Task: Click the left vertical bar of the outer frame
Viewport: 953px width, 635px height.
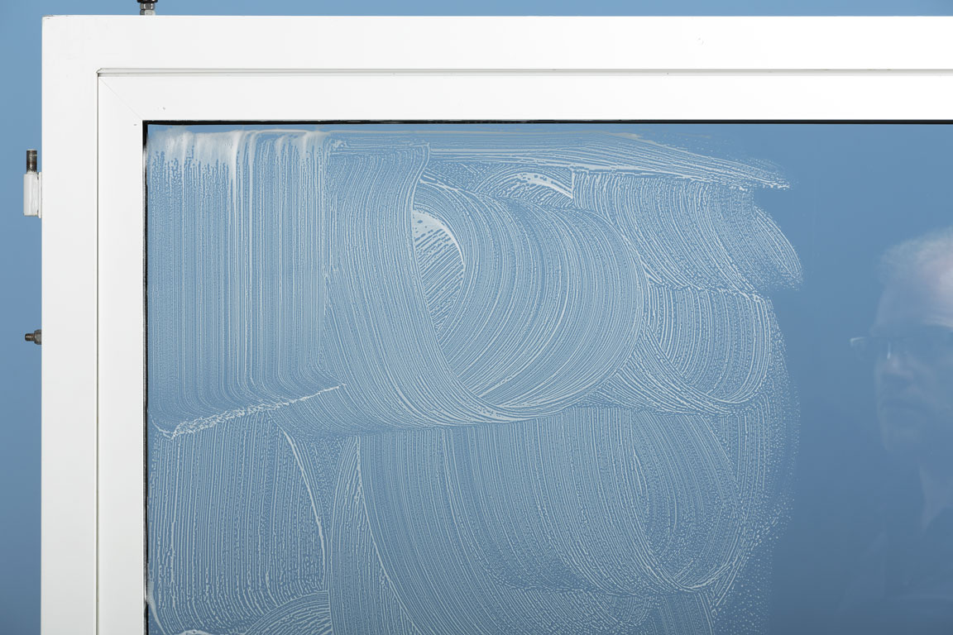Action: click(x=68, y=372)
